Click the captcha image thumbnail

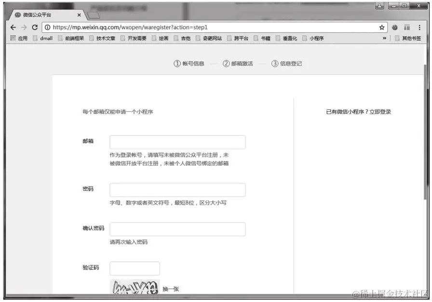135,288
